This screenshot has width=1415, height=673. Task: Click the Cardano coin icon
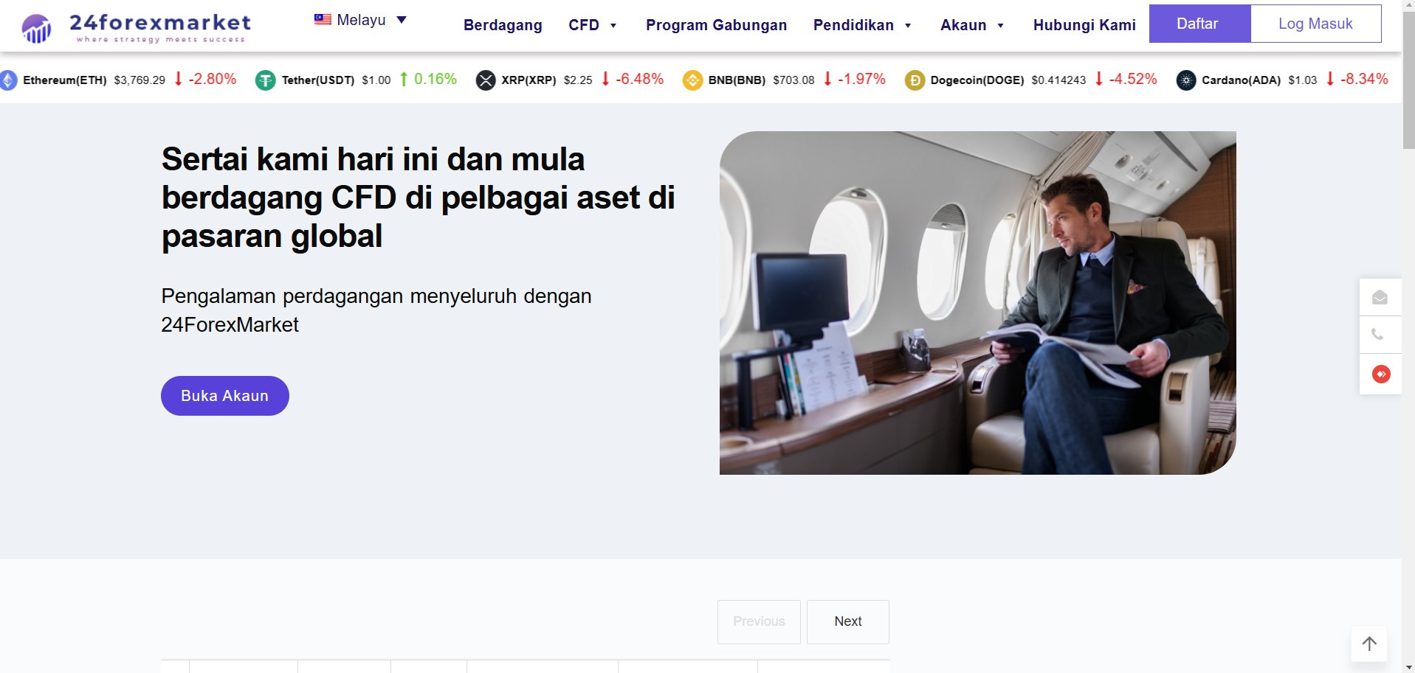tap(1186, 80)
